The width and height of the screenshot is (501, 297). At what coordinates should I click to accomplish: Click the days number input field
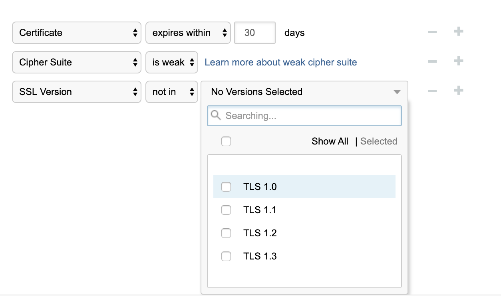point(255,33)
